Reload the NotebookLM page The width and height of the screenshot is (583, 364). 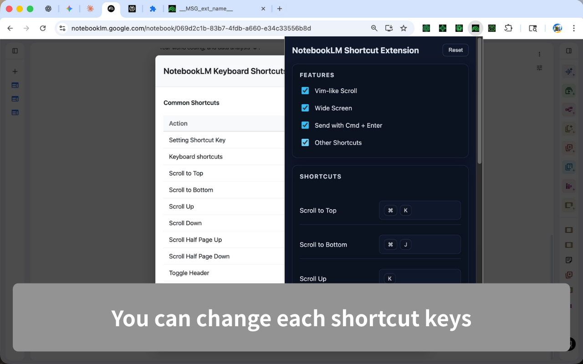point(43,28)
